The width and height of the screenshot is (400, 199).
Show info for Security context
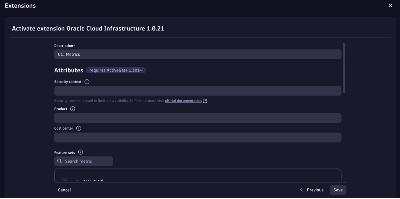87,82
